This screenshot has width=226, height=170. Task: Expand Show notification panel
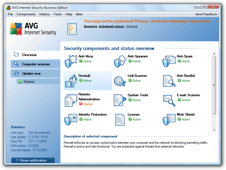pos(33,160)
